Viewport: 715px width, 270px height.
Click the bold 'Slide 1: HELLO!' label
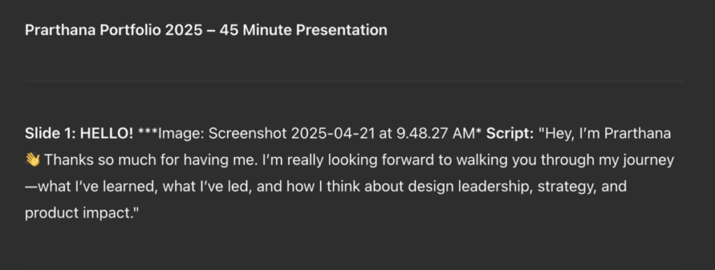pyautogui.click(x=80, y=133)
